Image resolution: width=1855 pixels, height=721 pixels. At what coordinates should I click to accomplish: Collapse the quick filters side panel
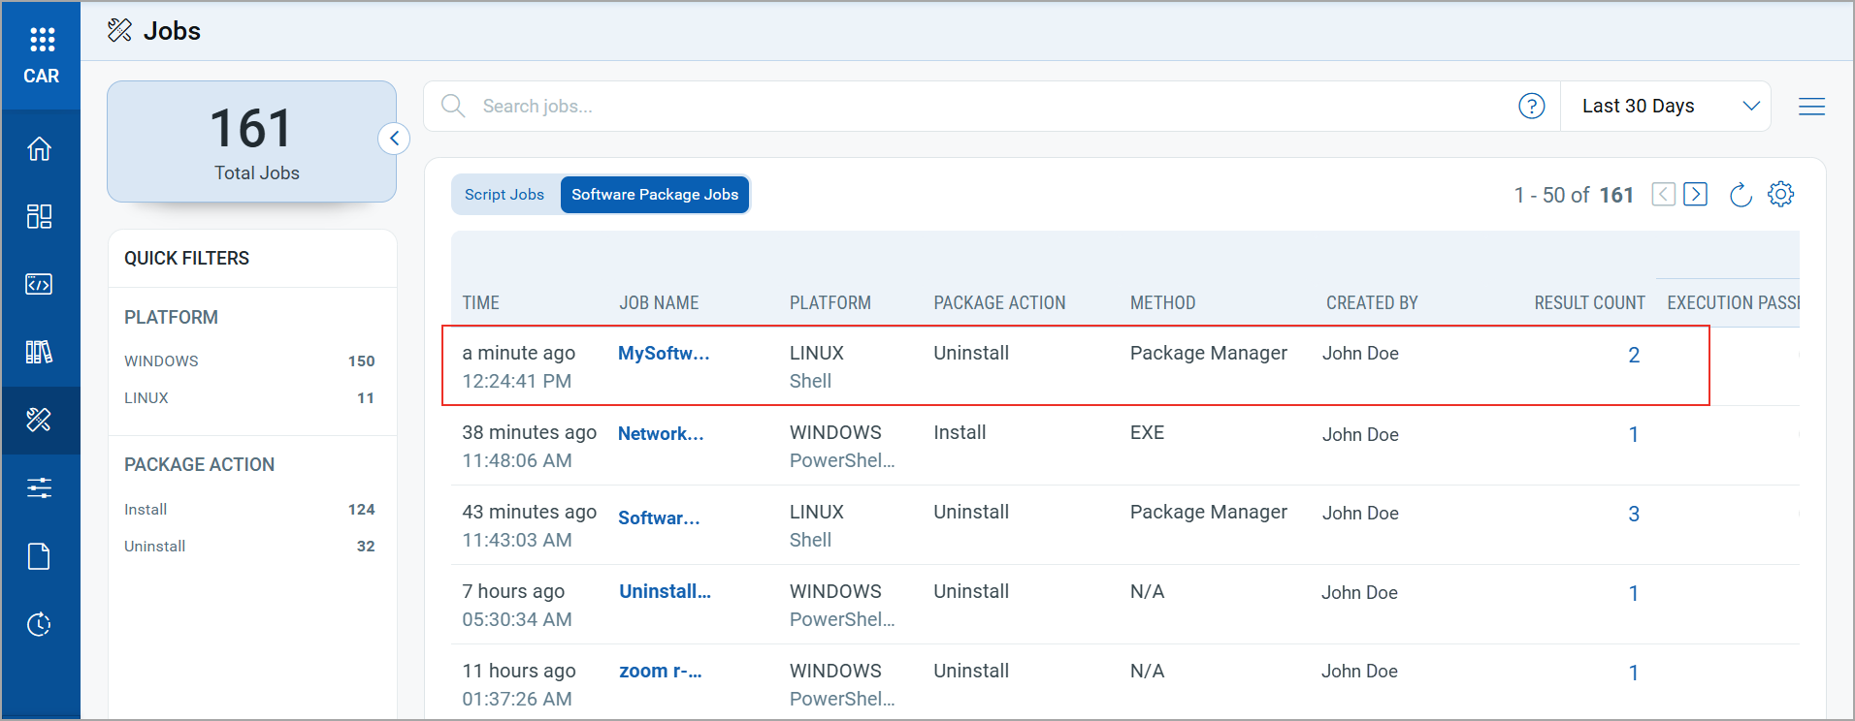pos(394,139)
